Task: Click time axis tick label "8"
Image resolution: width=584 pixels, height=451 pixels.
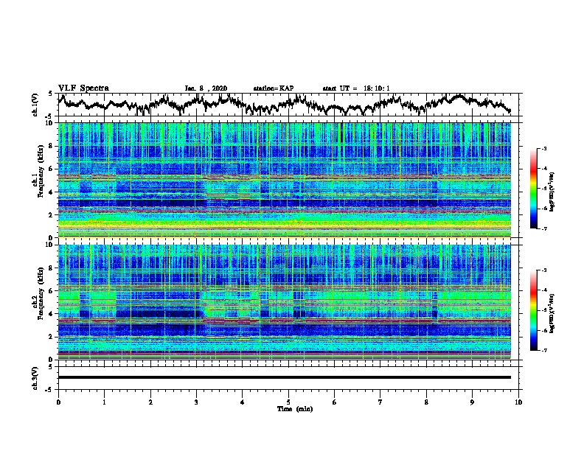Action: pos(426,402)
